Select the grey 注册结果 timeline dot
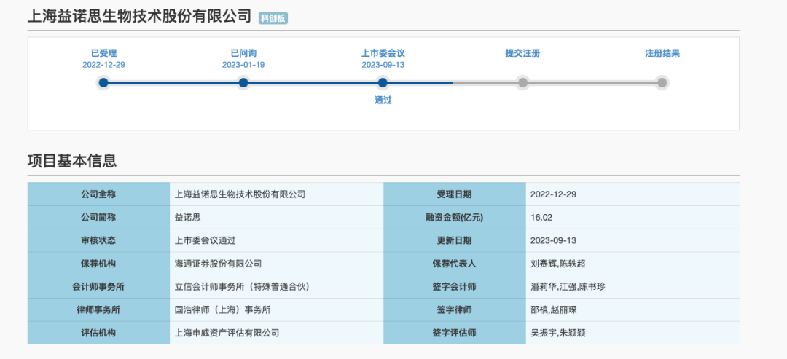Image resolution: width=787 pixels, height=359 pixels. tap(662, 83)
